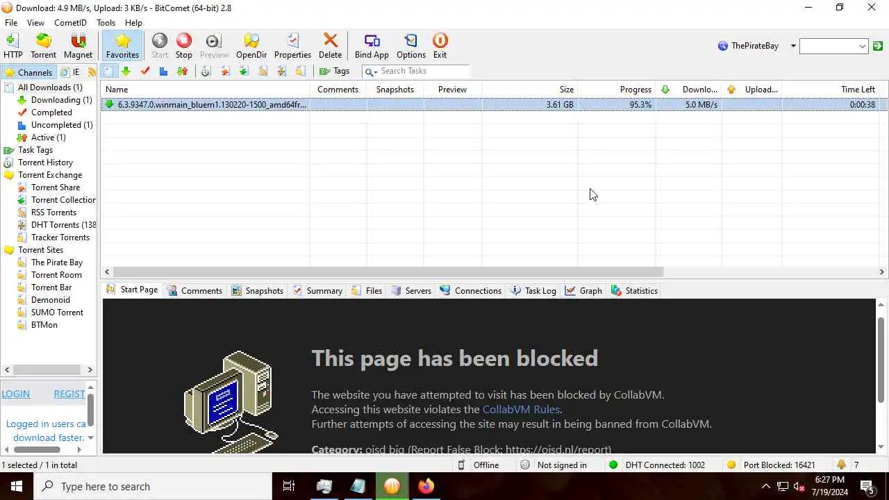The width and height of the screenshot is (889, 500).
Task: Click the active up-down arrows filter icon
Action: 182,71
